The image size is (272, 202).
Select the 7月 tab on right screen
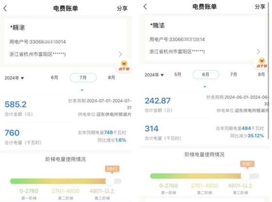[234, 75]
